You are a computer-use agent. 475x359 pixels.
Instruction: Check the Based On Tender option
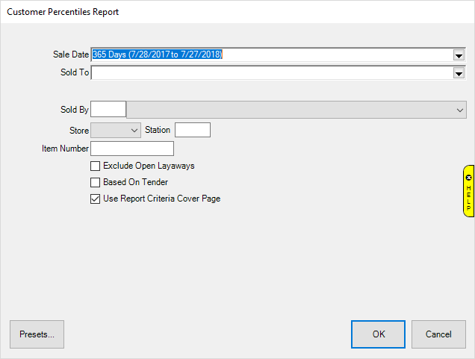coord(95,182)
